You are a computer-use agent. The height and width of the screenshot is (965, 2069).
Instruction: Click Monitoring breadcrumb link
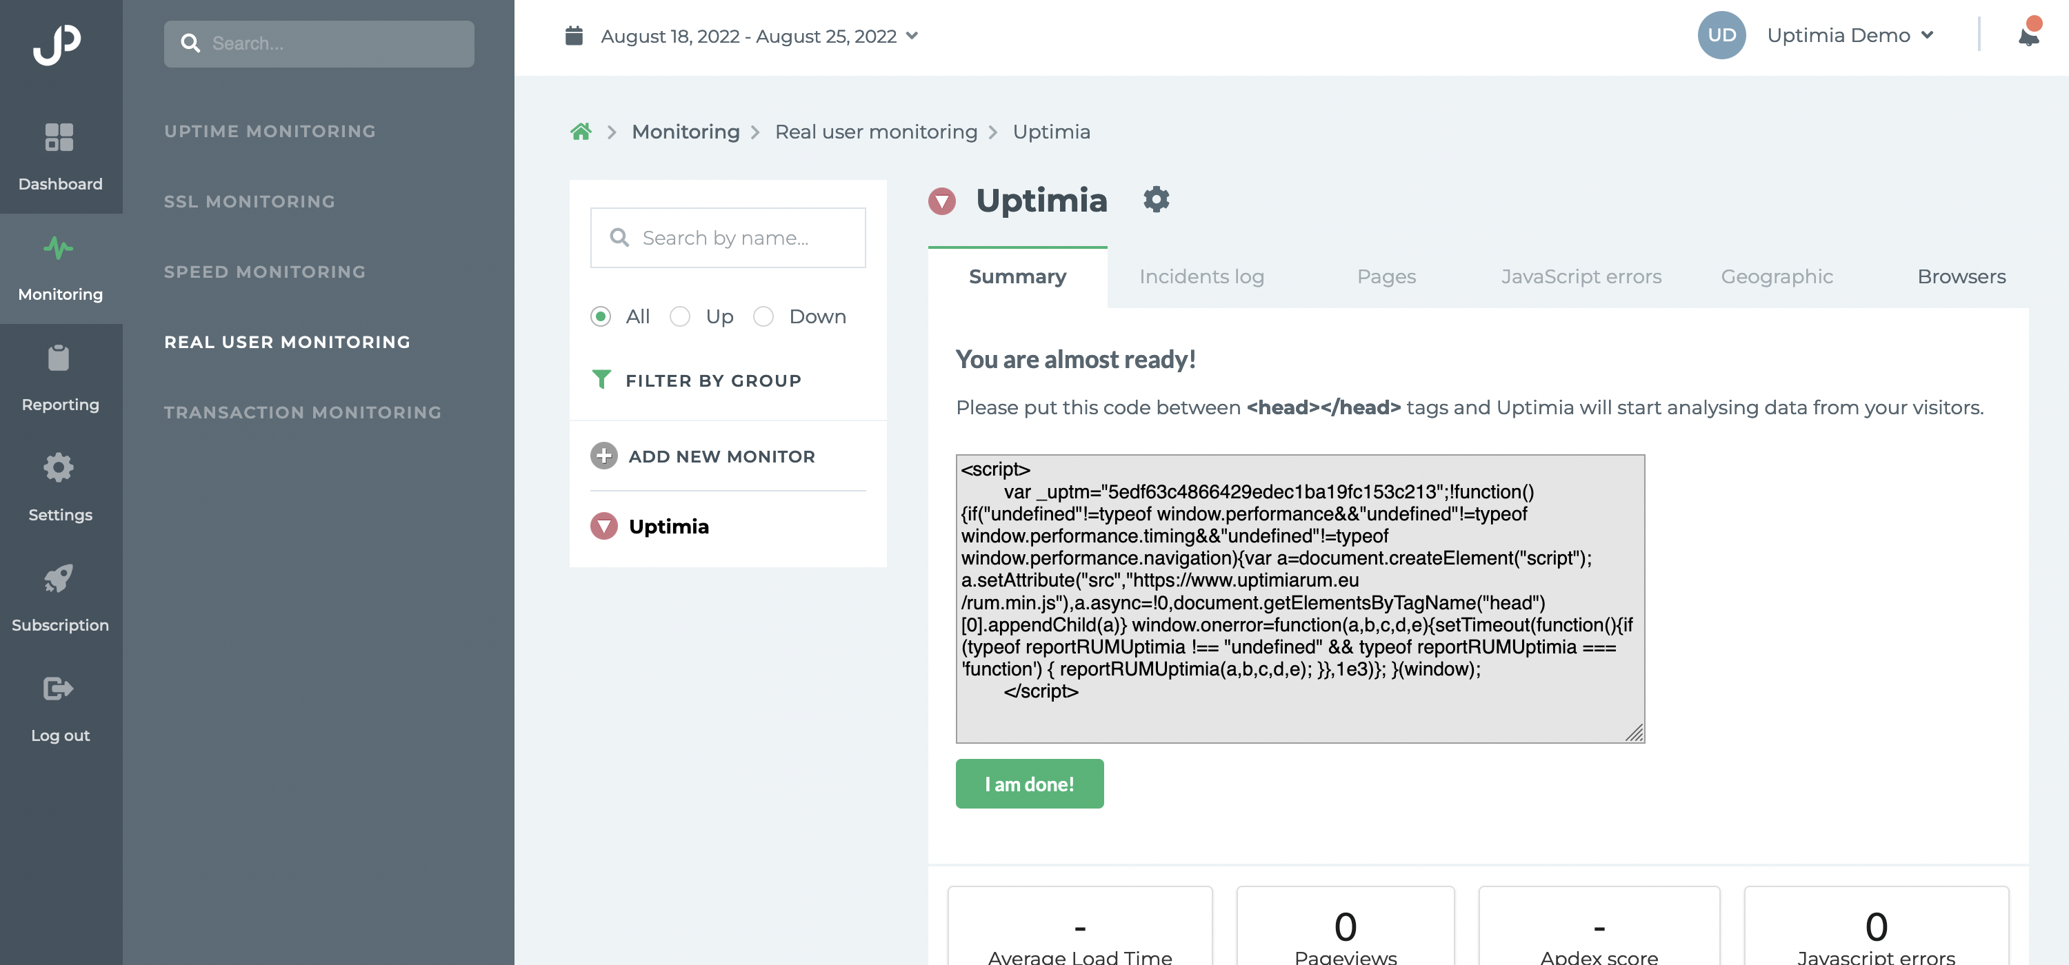click(685, 132)
